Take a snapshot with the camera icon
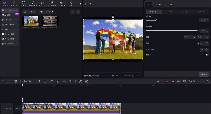The height and width of the screenshot is (114, 211). pos(133,76)
